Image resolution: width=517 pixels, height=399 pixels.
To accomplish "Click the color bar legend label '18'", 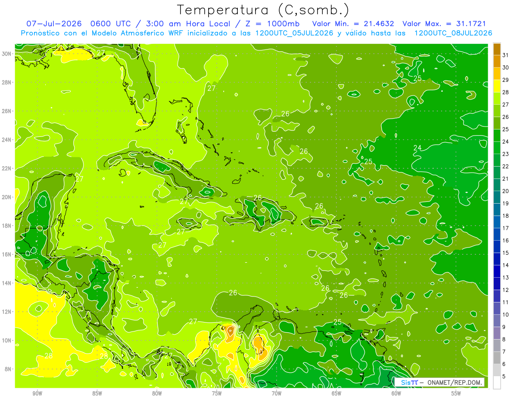I will 506,216.
